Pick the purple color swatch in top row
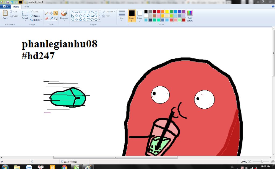 [184, 12]
